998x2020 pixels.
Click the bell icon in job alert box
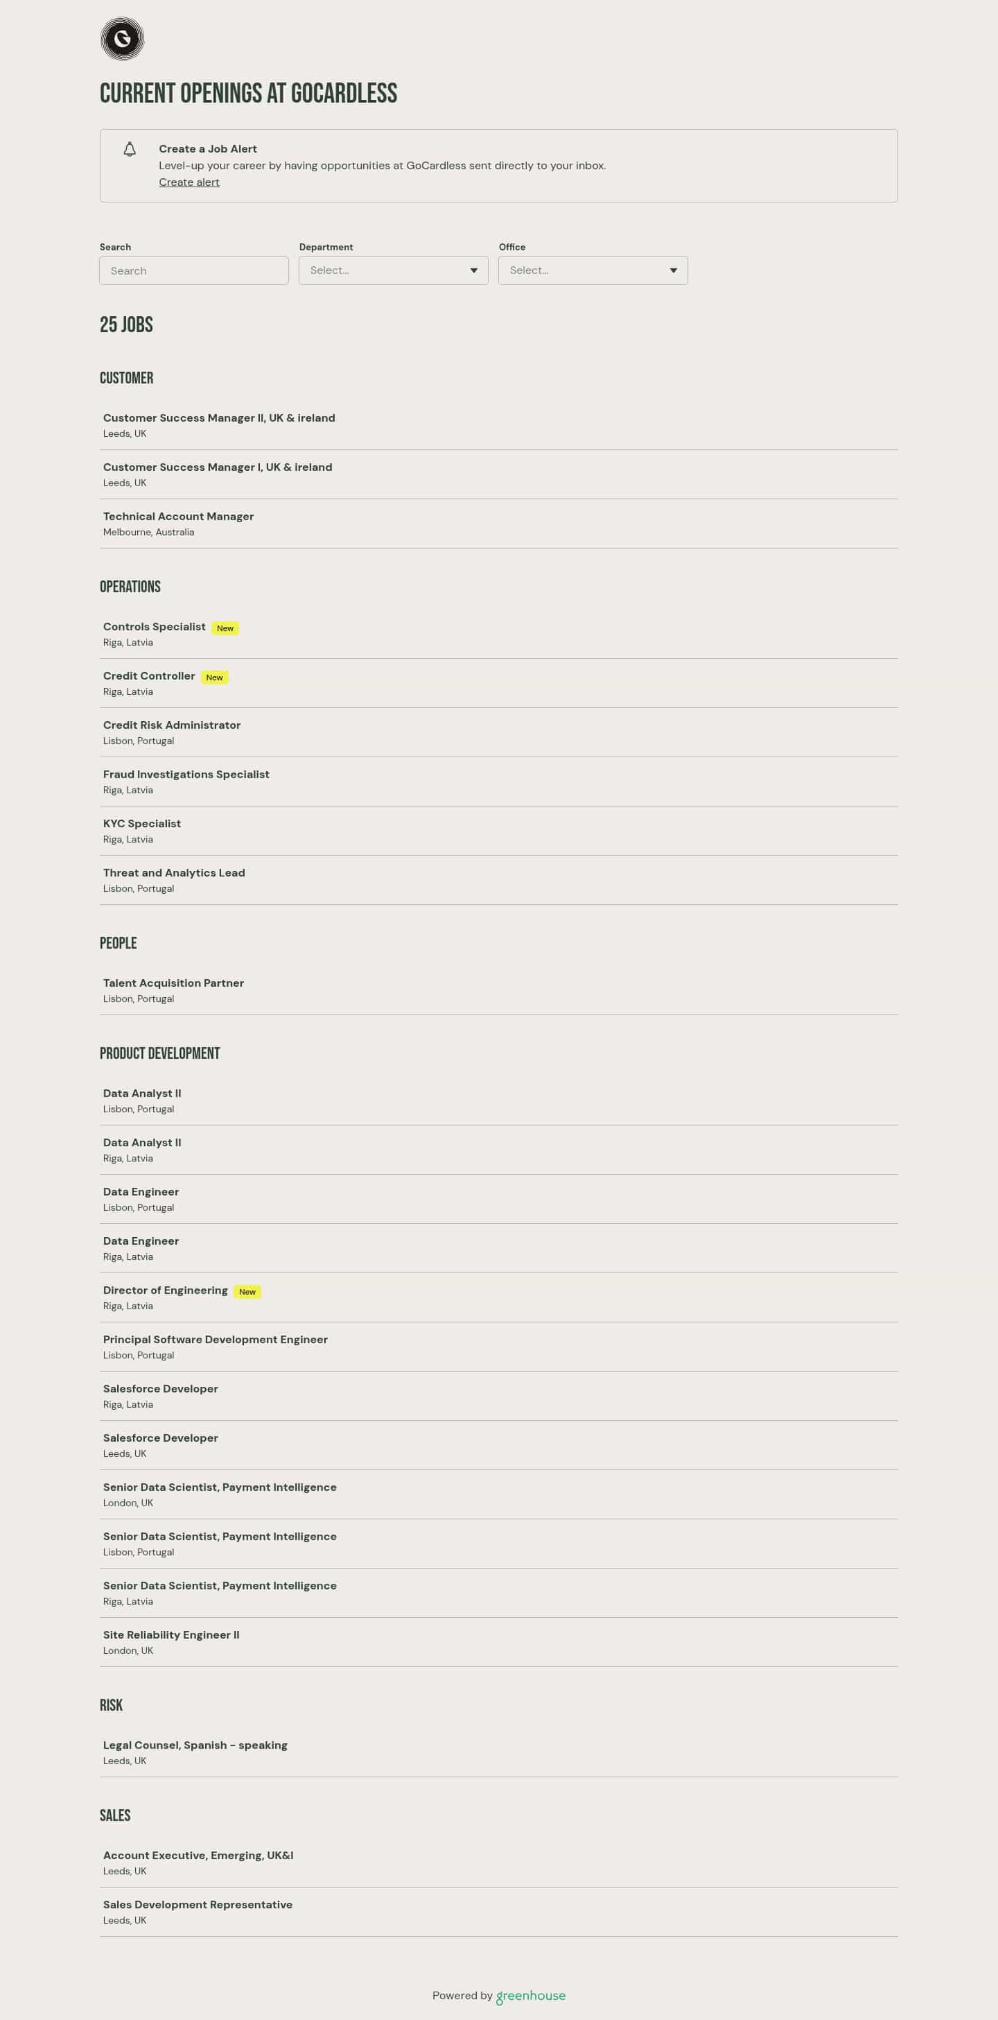[130, 149]
